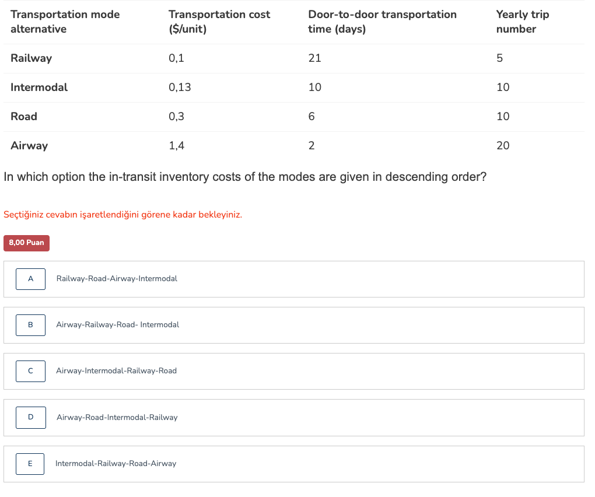Screen dimensions: 595x497
Task: Pick answer option E letter box
Action: click(x=30, y=464)
